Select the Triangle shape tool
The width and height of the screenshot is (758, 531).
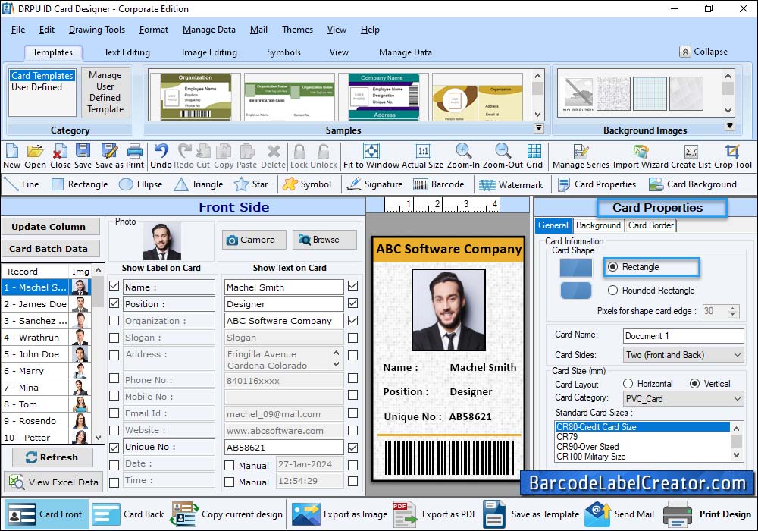coord(199,184)
